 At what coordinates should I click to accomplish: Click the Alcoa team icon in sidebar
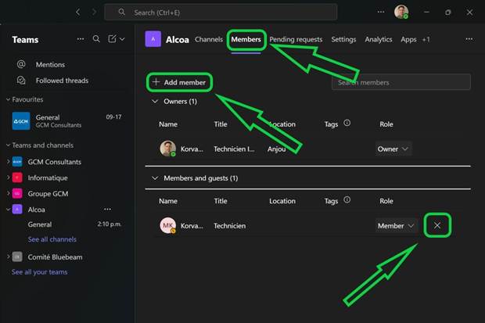17,210
